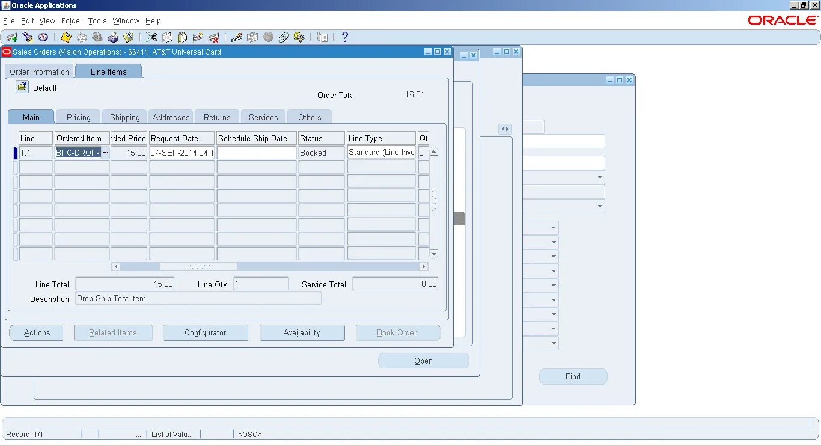
Task: Click Find button in rightmost window
Action: point(573,376)
